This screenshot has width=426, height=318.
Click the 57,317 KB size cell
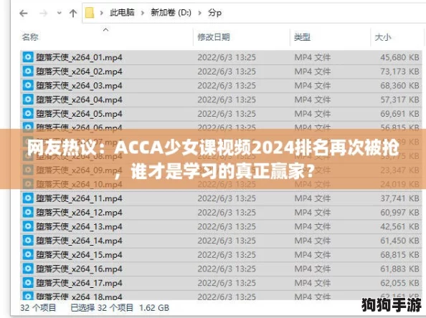399,100
